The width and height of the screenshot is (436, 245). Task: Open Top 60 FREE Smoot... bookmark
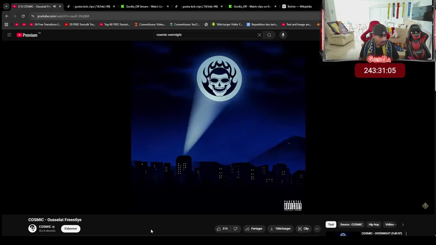[x=115, y=24]
